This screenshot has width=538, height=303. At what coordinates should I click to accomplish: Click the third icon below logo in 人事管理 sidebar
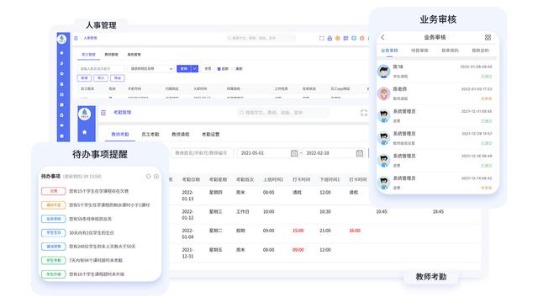pos(61,73)
